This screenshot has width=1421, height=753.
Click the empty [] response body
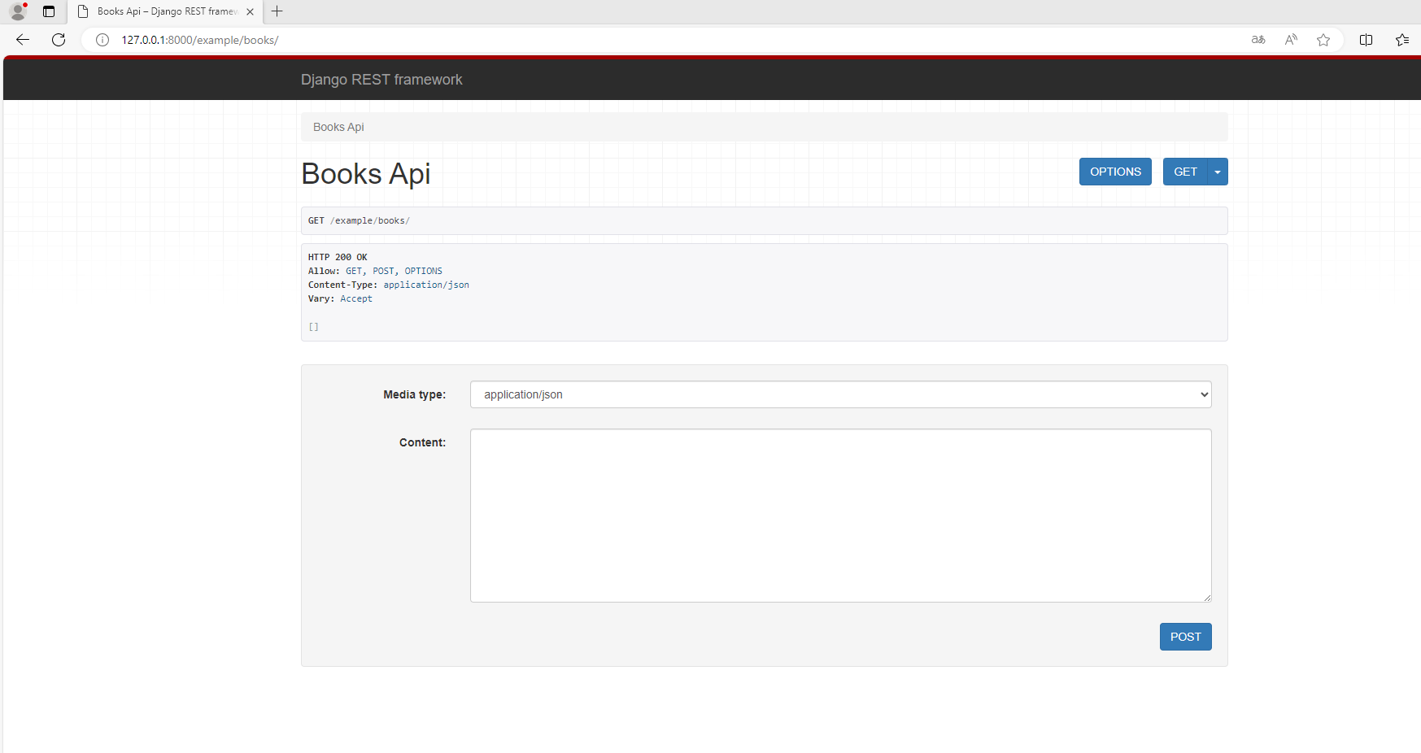coord(313,327)
